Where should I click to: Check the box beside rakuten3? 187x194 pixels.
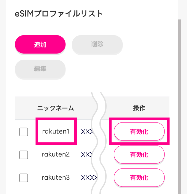point(24,178)
